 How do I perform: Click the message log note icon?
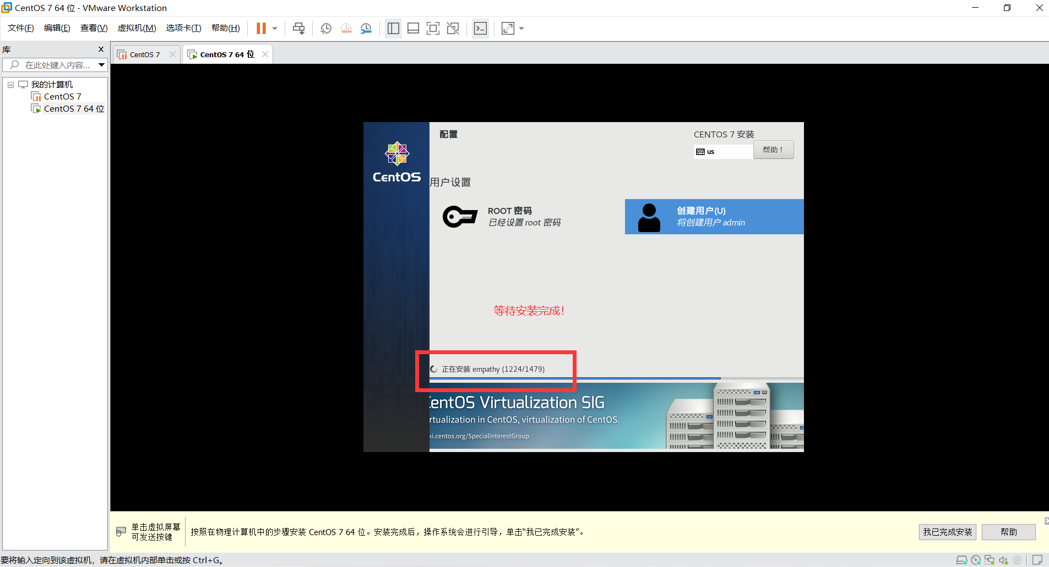(x=1037, y=560)
